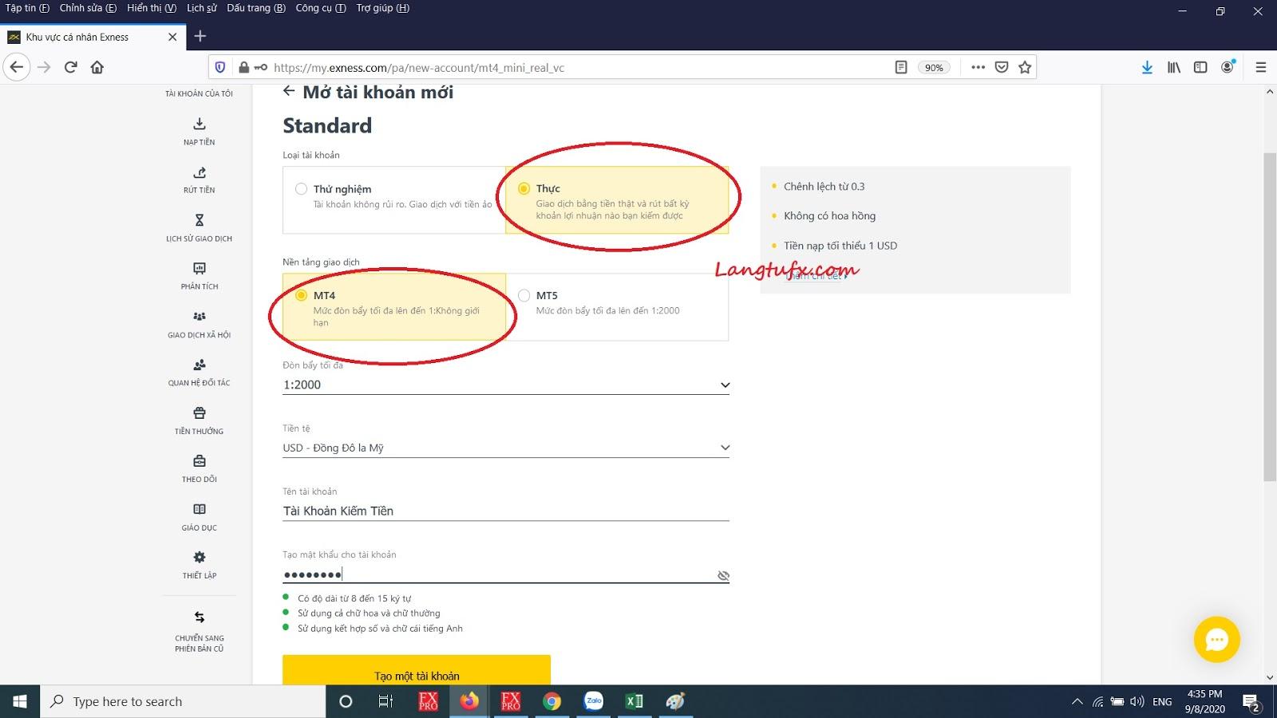Open Quan Hệ Đối Tác partnership icon

pos(200,365)
